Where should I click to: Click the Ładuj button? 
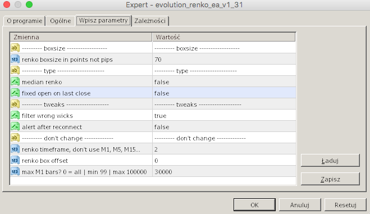[x=330, y=161]
